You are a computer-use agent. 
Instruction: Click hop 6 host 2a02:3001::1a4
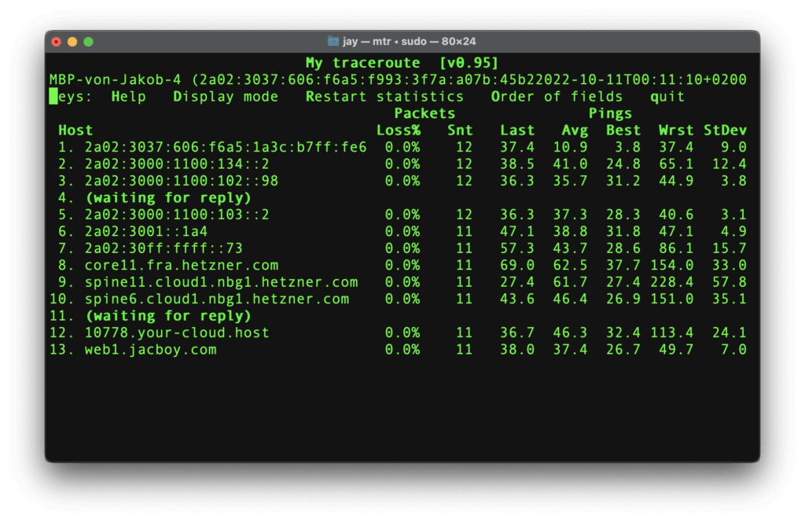pos(145,231)
